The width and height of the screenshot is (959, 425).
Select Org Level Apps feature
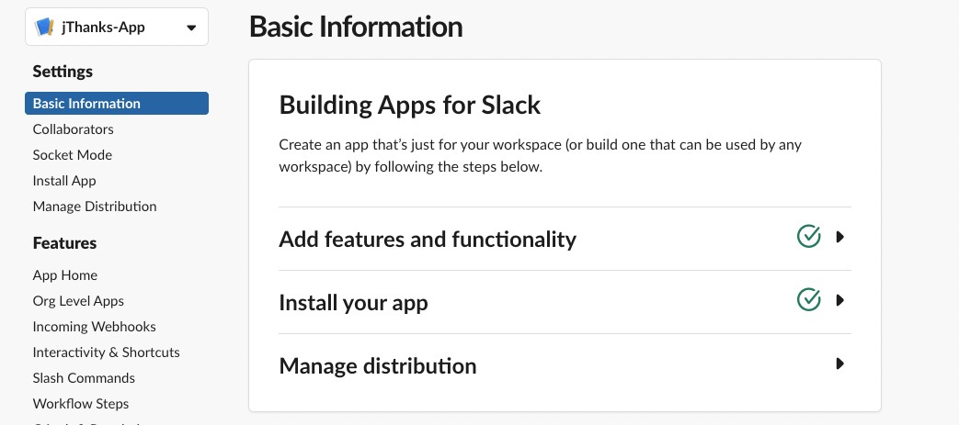pyautogui.click(x=78, y=301)
